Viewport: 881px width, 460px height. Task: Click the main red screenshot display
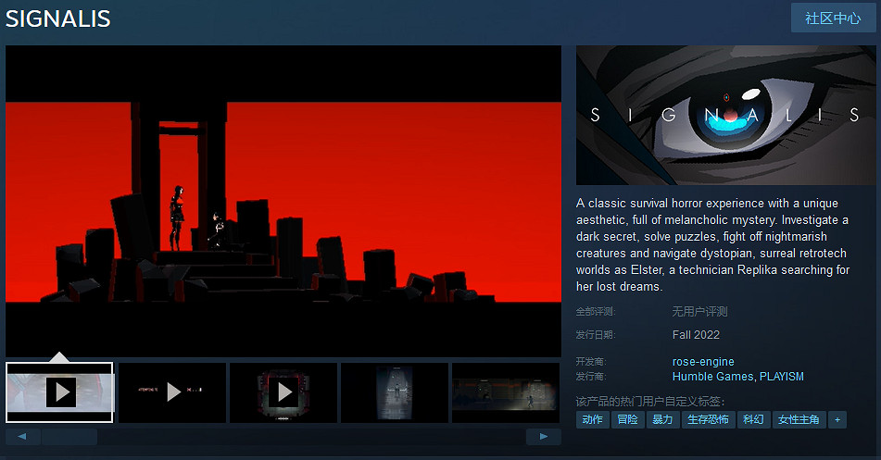[x=283, y=201]
